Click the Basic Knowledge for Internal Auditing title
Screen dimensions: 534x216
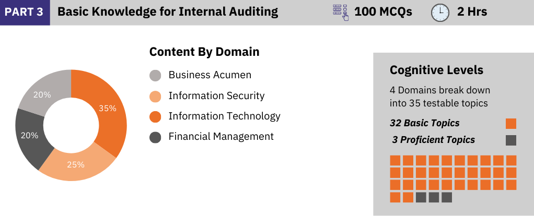(x=168, y=12)
